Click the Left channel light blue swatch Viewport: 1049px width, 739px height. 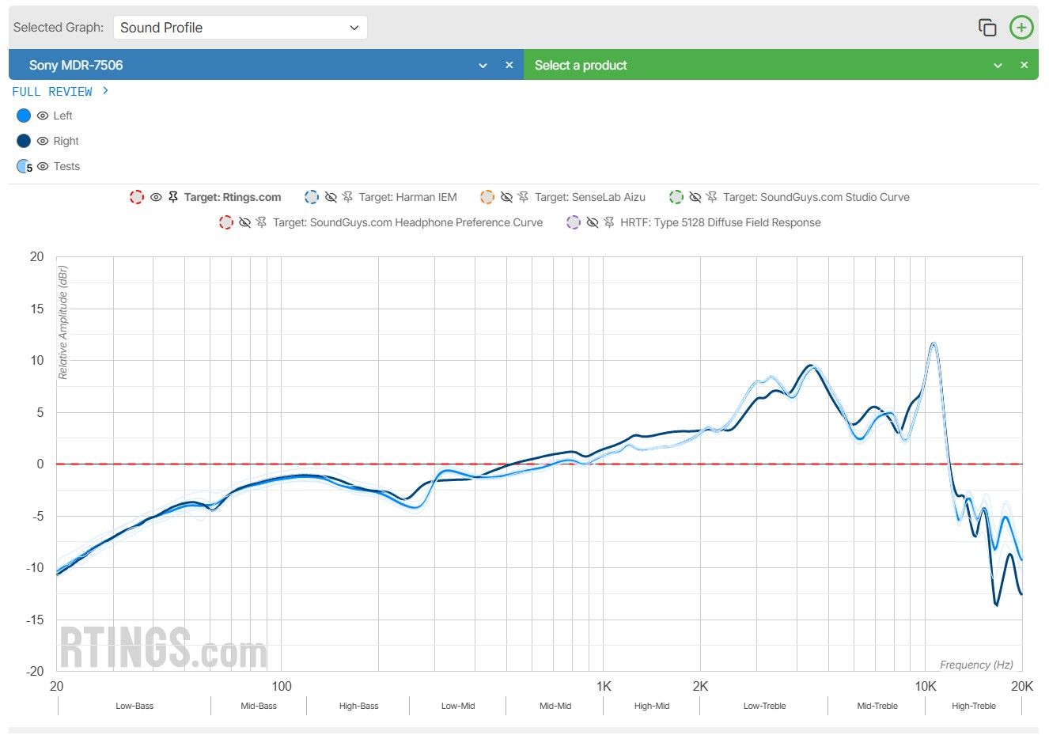coord(24,116)
